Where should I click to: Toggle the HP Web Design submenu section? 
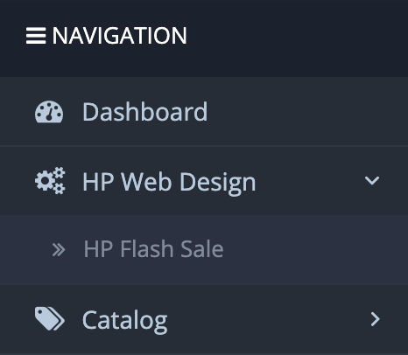[x=204, y=181]
